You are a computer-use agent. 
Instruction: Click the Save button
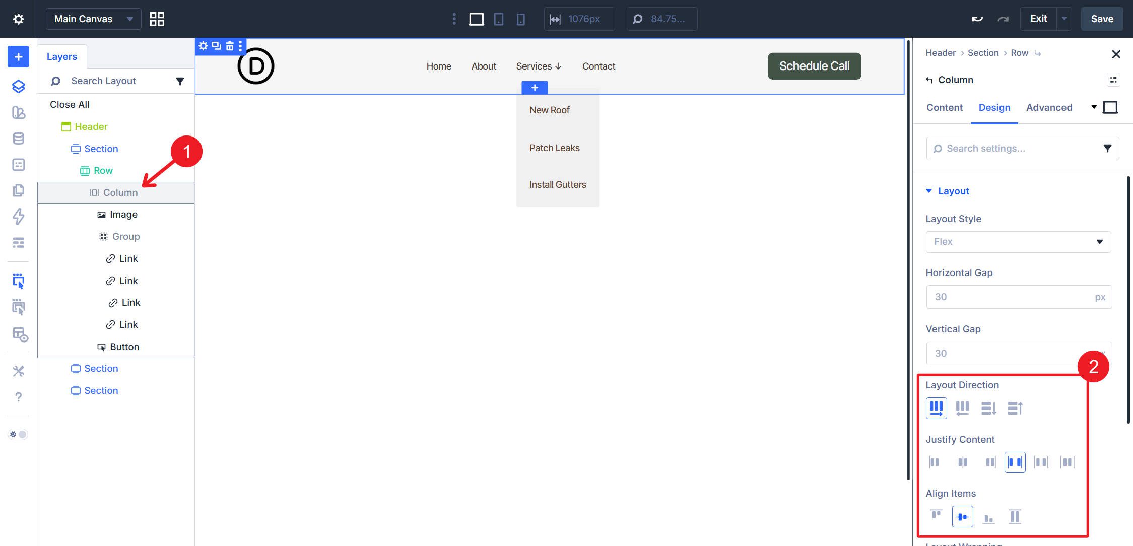1101,19
